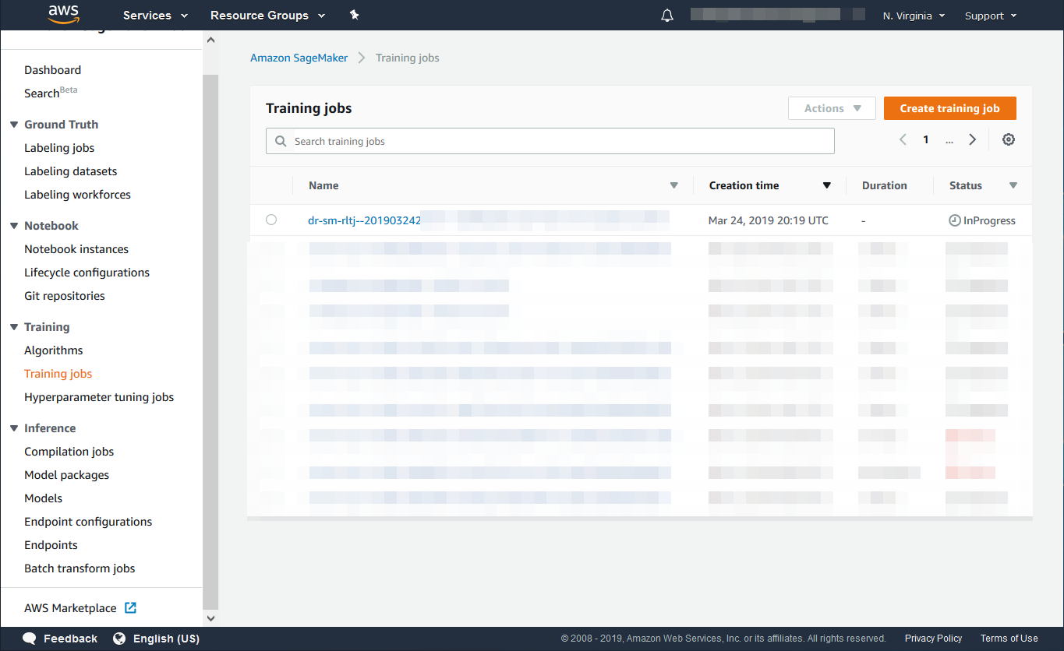Click Create training job button
Screen dimensions: 1064x651
[949, 108]
